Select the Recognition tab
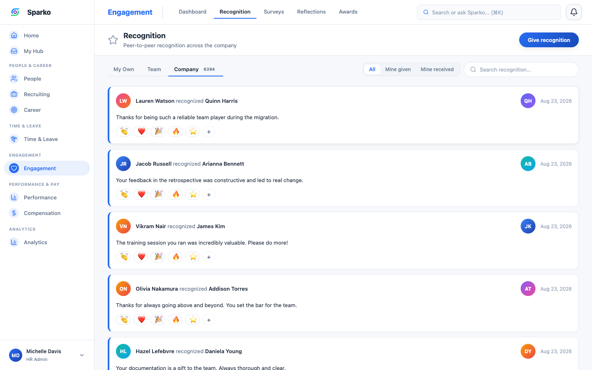This screenshot has height=370, width=592. pyautogui.click(x=235, y=12)
